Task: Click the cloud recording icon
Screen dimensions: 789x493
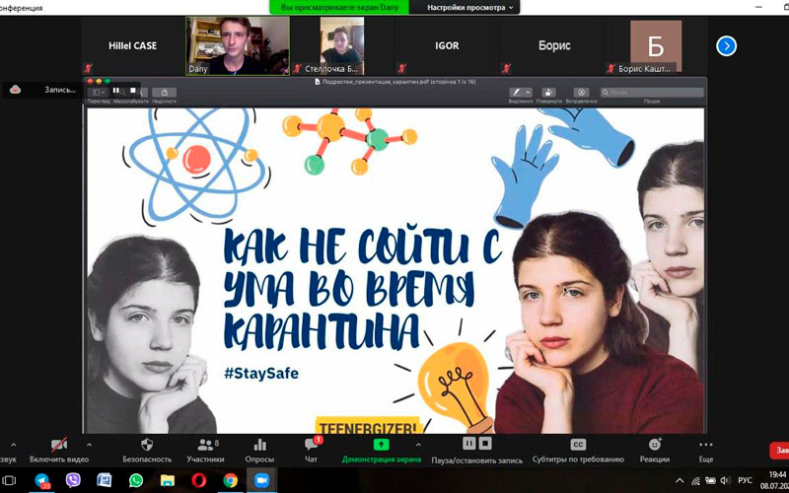Action: point(16,90)
